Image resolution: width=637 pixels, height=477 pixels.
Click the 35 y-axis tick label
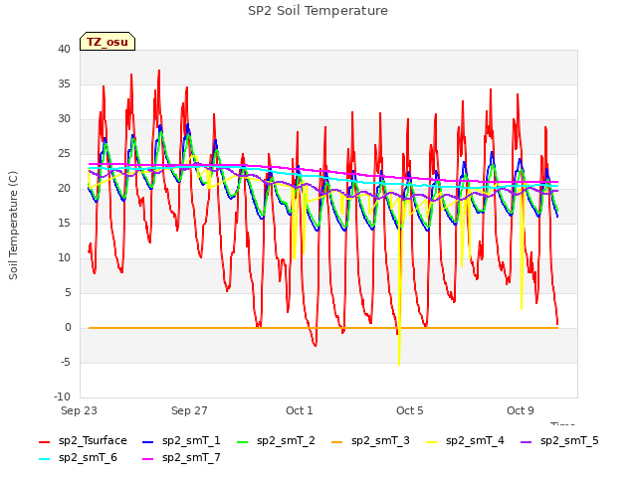(64, 83)
